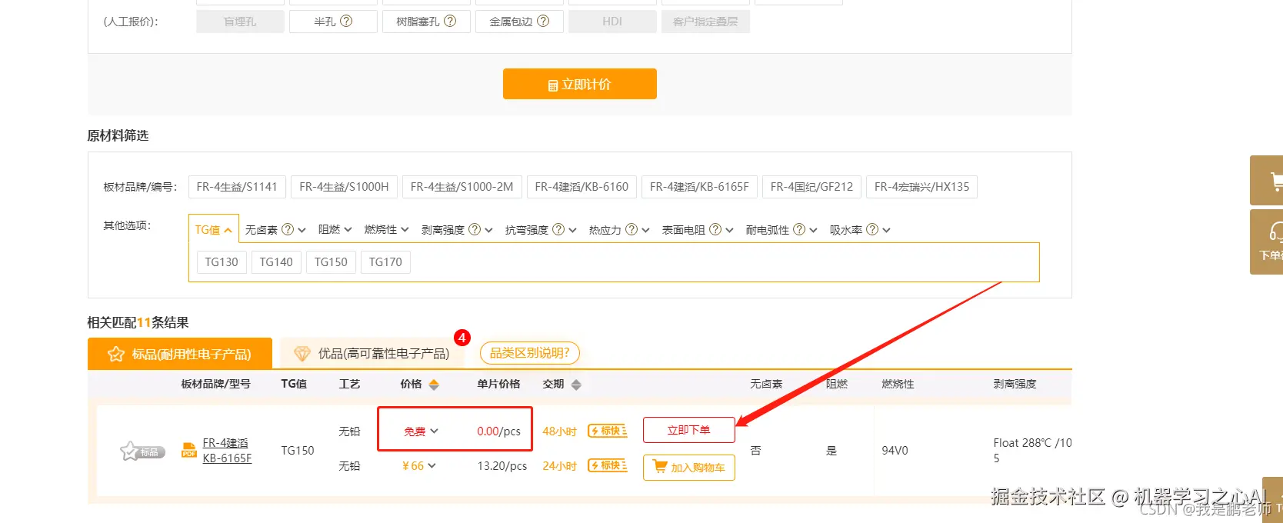This screenshot has height=523, width=1283.
Task: Open help icon next to 半孔
Action: [x=346, y=22]
